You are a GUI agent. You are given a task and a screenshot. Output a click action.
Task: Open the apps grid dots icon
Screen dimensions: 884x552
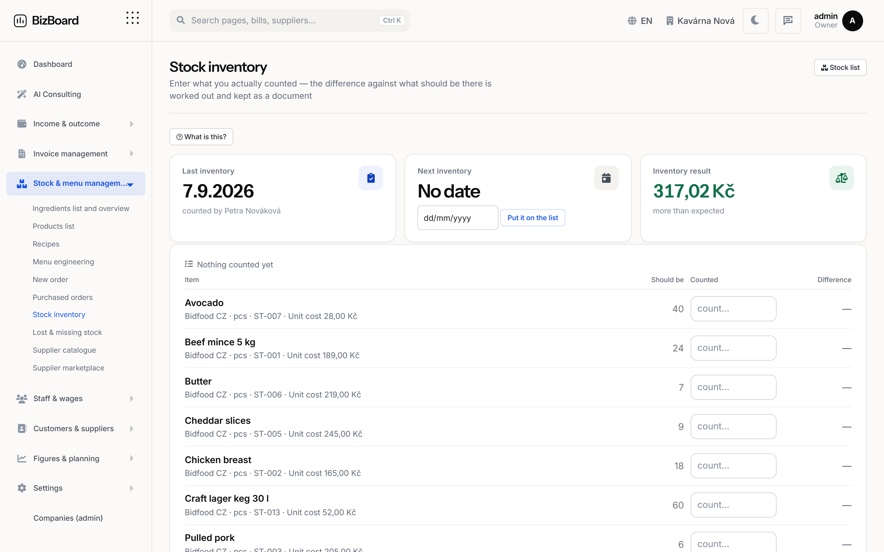pyautogui.click(x=133, y=18)
